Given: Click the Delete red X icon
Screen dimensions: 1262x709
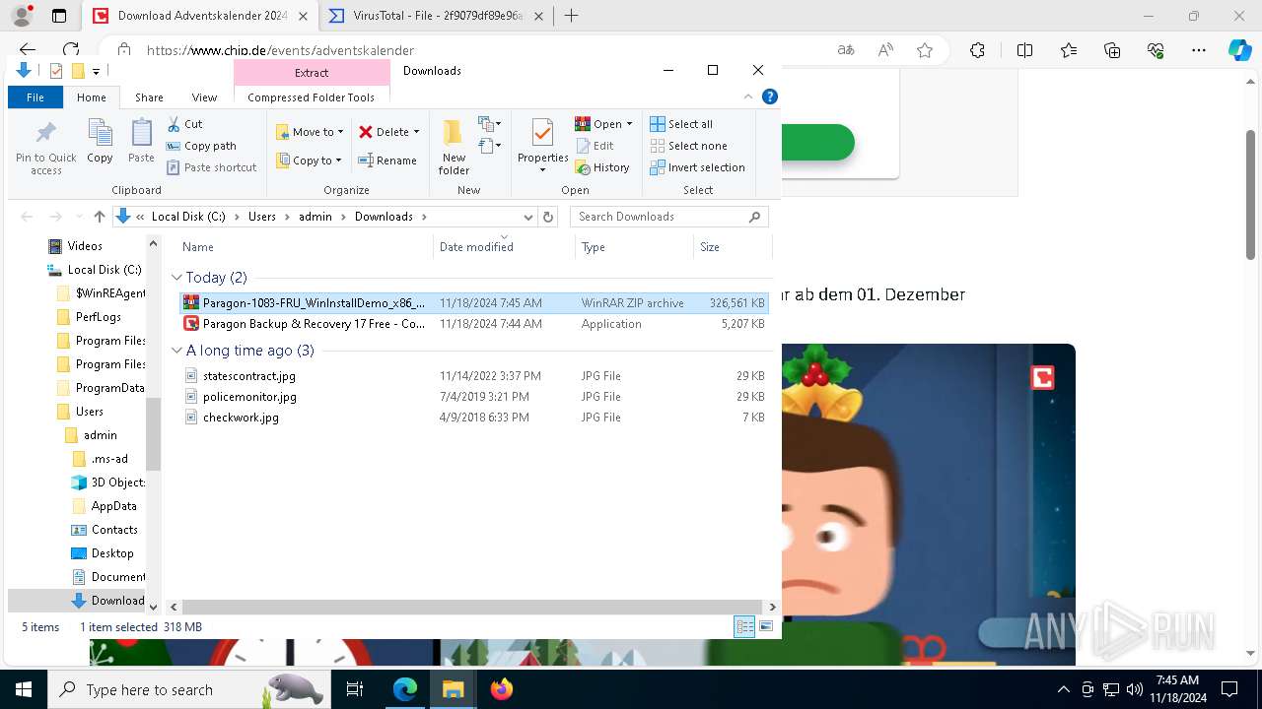Looking at the screenshot, I should tap(366, 132).
